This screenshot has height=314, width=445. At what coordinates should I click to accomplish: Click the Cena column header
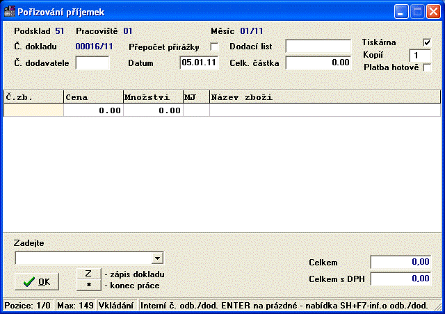click(x=94, y=97)
